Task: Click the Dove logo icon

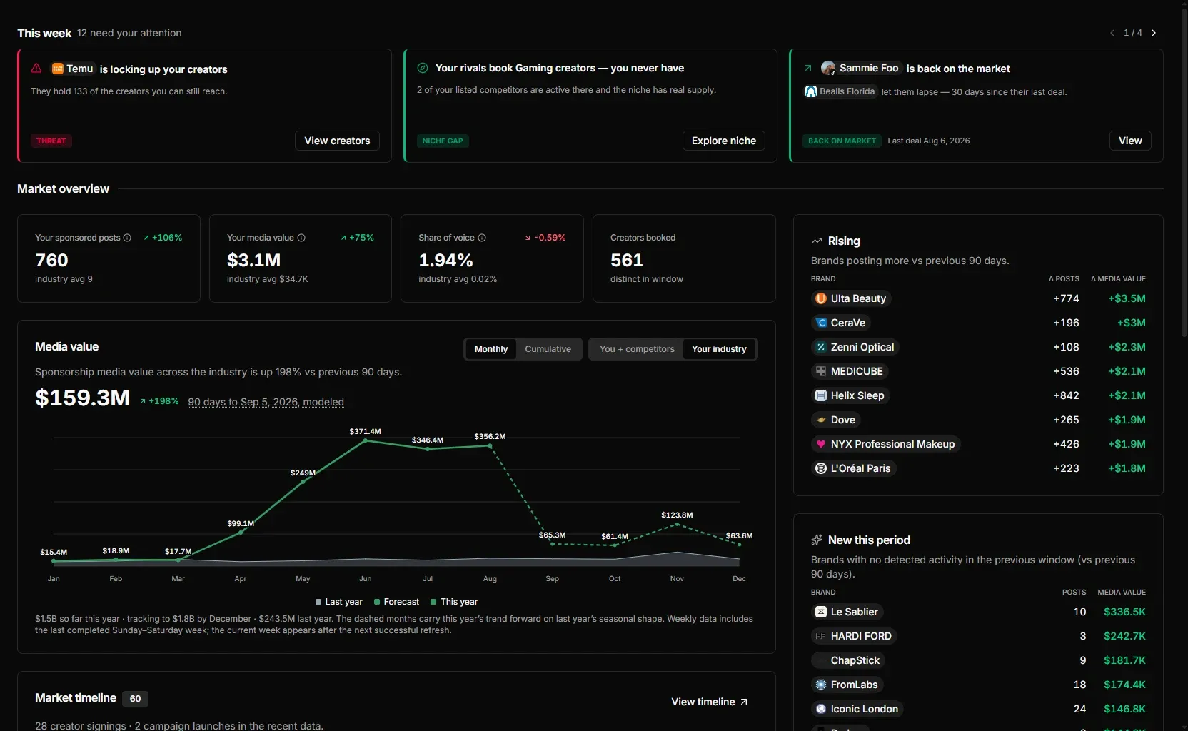Action: [821, 420]
